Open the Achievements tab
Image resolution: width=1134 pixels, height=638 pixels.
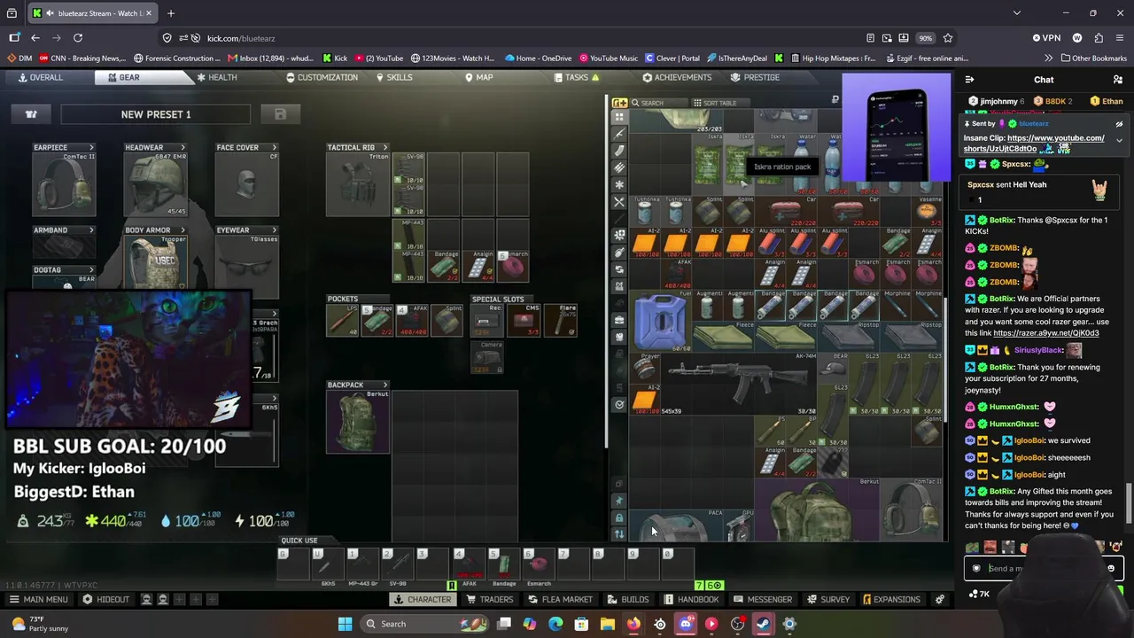(x=677, y=77)
